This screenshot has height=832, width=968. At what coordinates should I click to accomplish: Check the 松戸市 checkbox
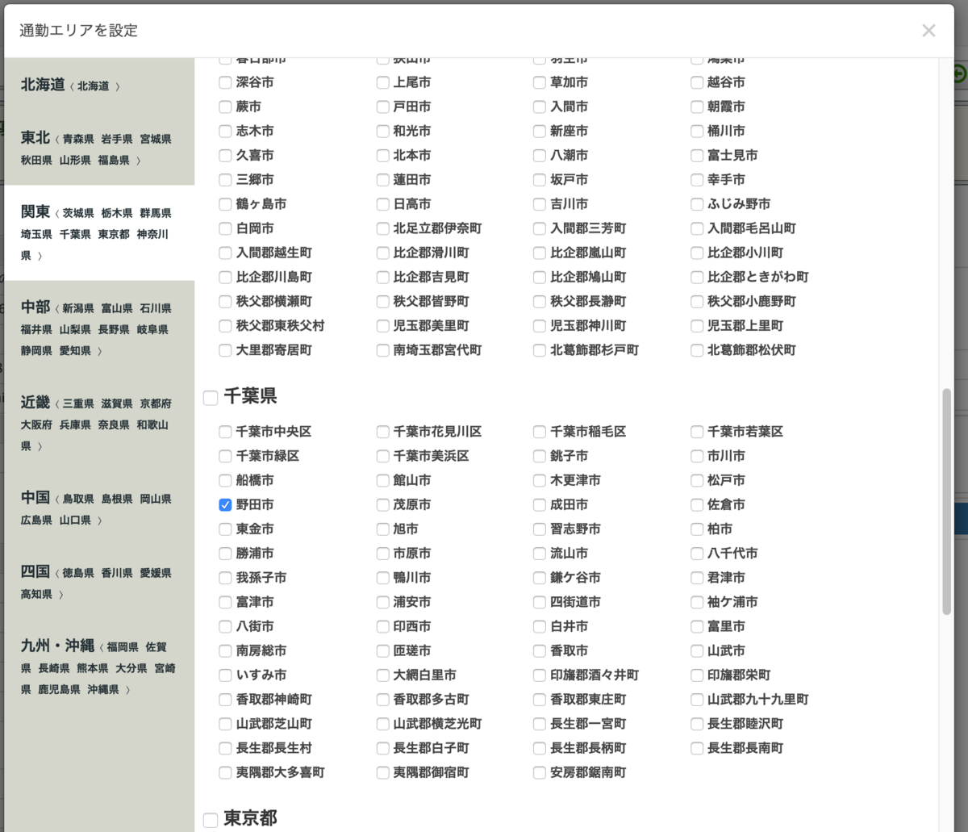695,480
